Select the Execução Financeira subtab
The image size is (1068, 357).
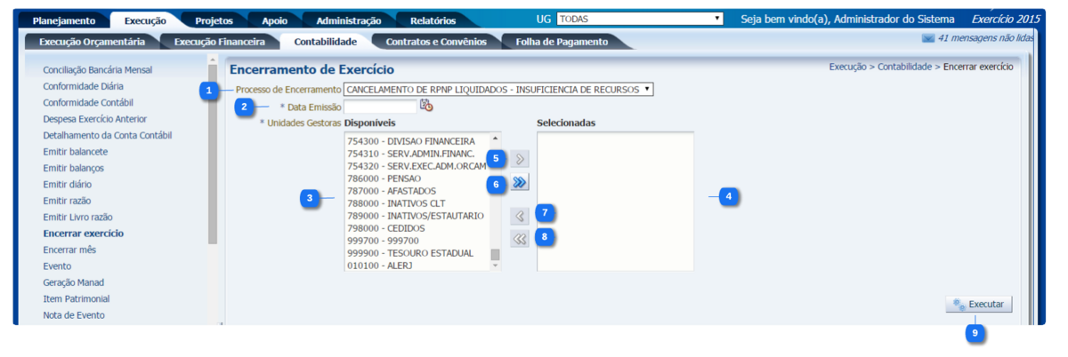point(219,42)
